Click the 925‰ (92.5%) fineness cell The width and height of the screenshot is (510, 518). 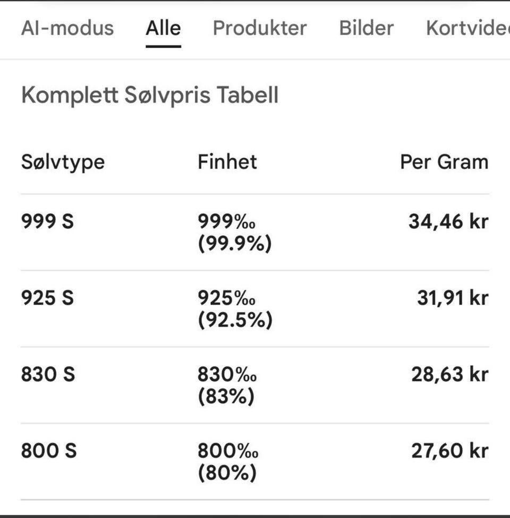tap(234, 309)
